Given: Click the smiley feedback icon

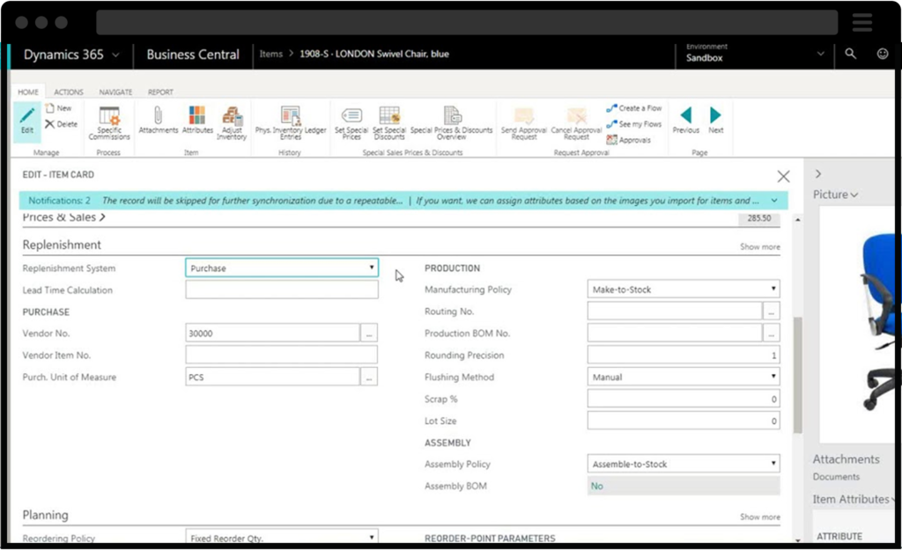Looking at the screenshot, I should click(x=883, y=54).
